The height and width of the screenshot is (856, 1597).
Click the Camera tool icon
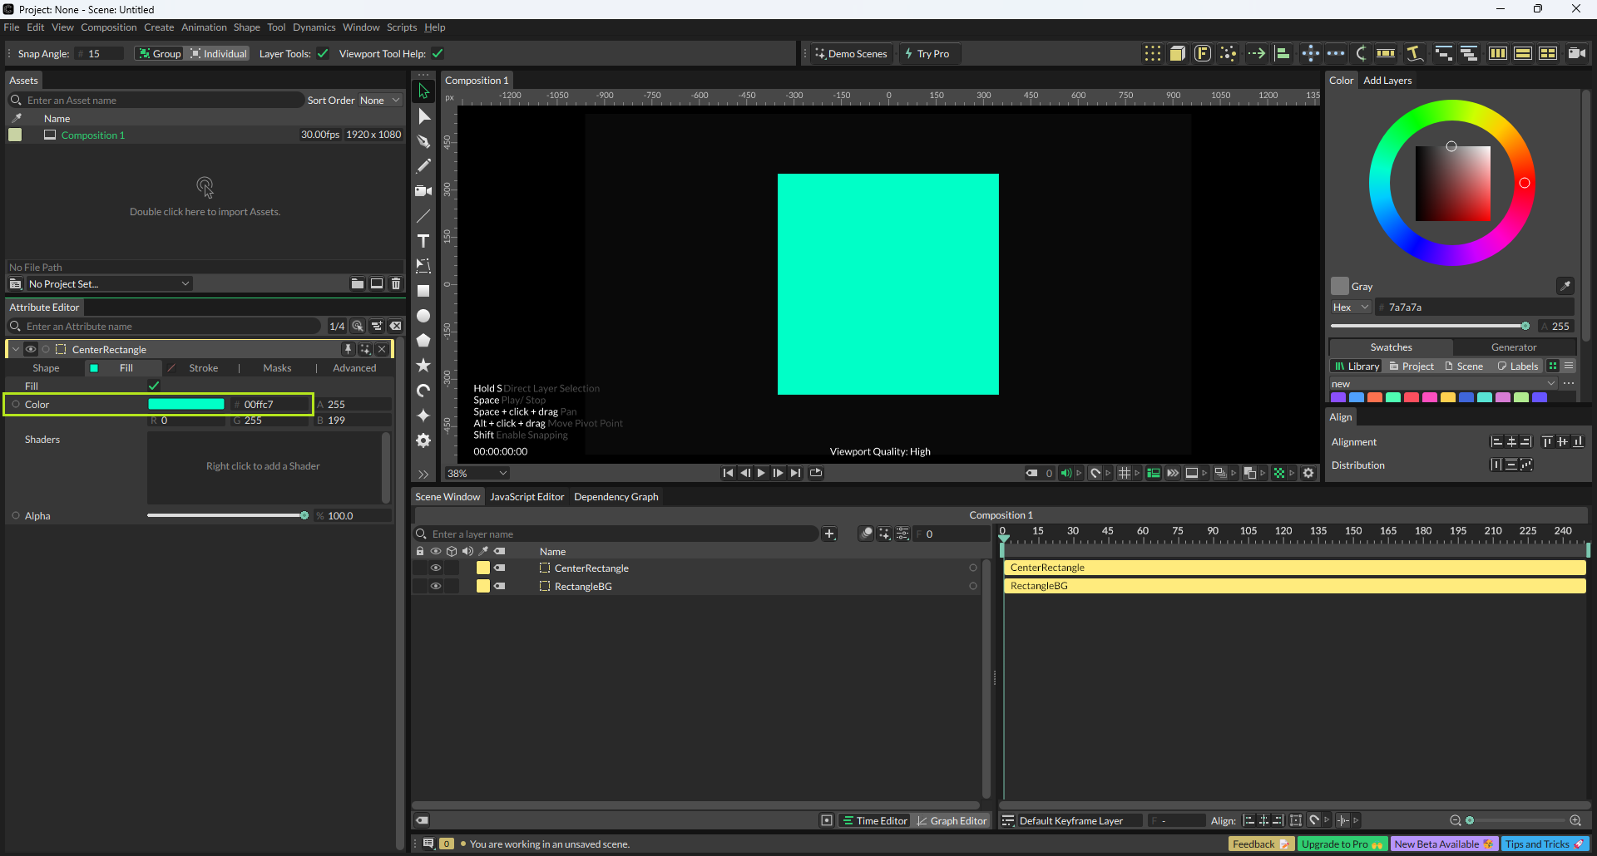pos(423,191)
